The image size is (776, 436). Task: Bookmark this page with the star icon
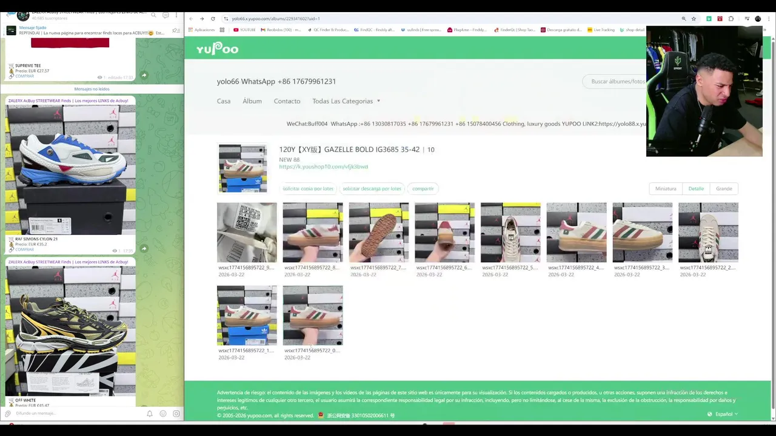694,19
